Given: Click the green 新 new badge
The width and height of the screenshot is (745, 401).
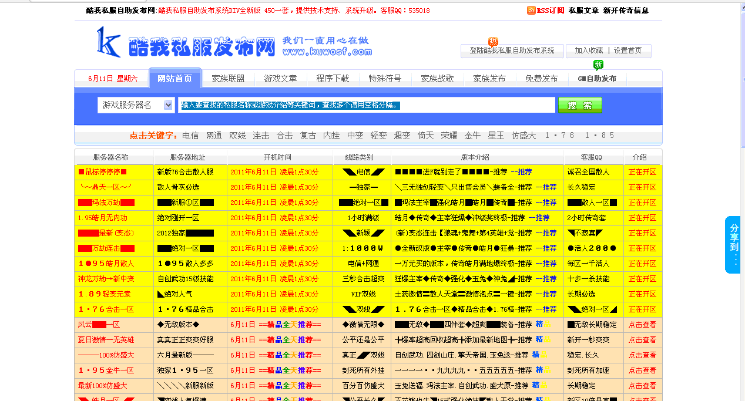Looking at the screenshot, I should click(x=599, y=65).
